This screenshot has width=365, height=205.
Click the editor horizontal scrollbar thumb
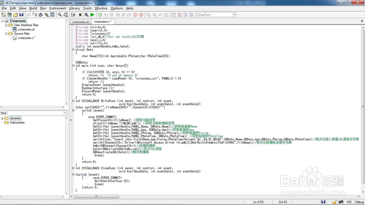click(96, 197)
